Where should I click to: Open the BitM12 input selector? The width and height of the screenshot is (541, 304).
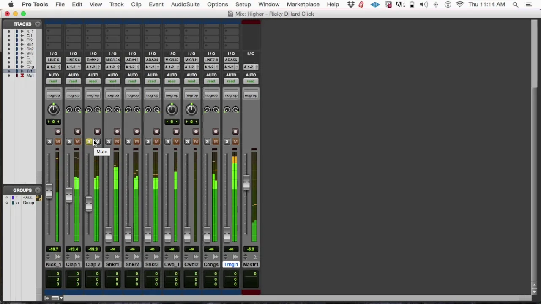click(93, 60)
